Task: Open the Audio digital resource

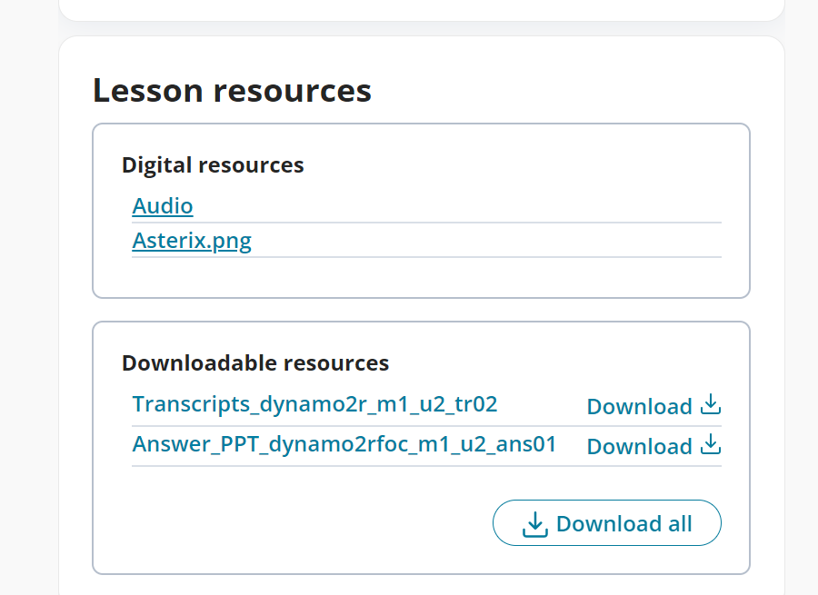Action: tap(163, 206)
